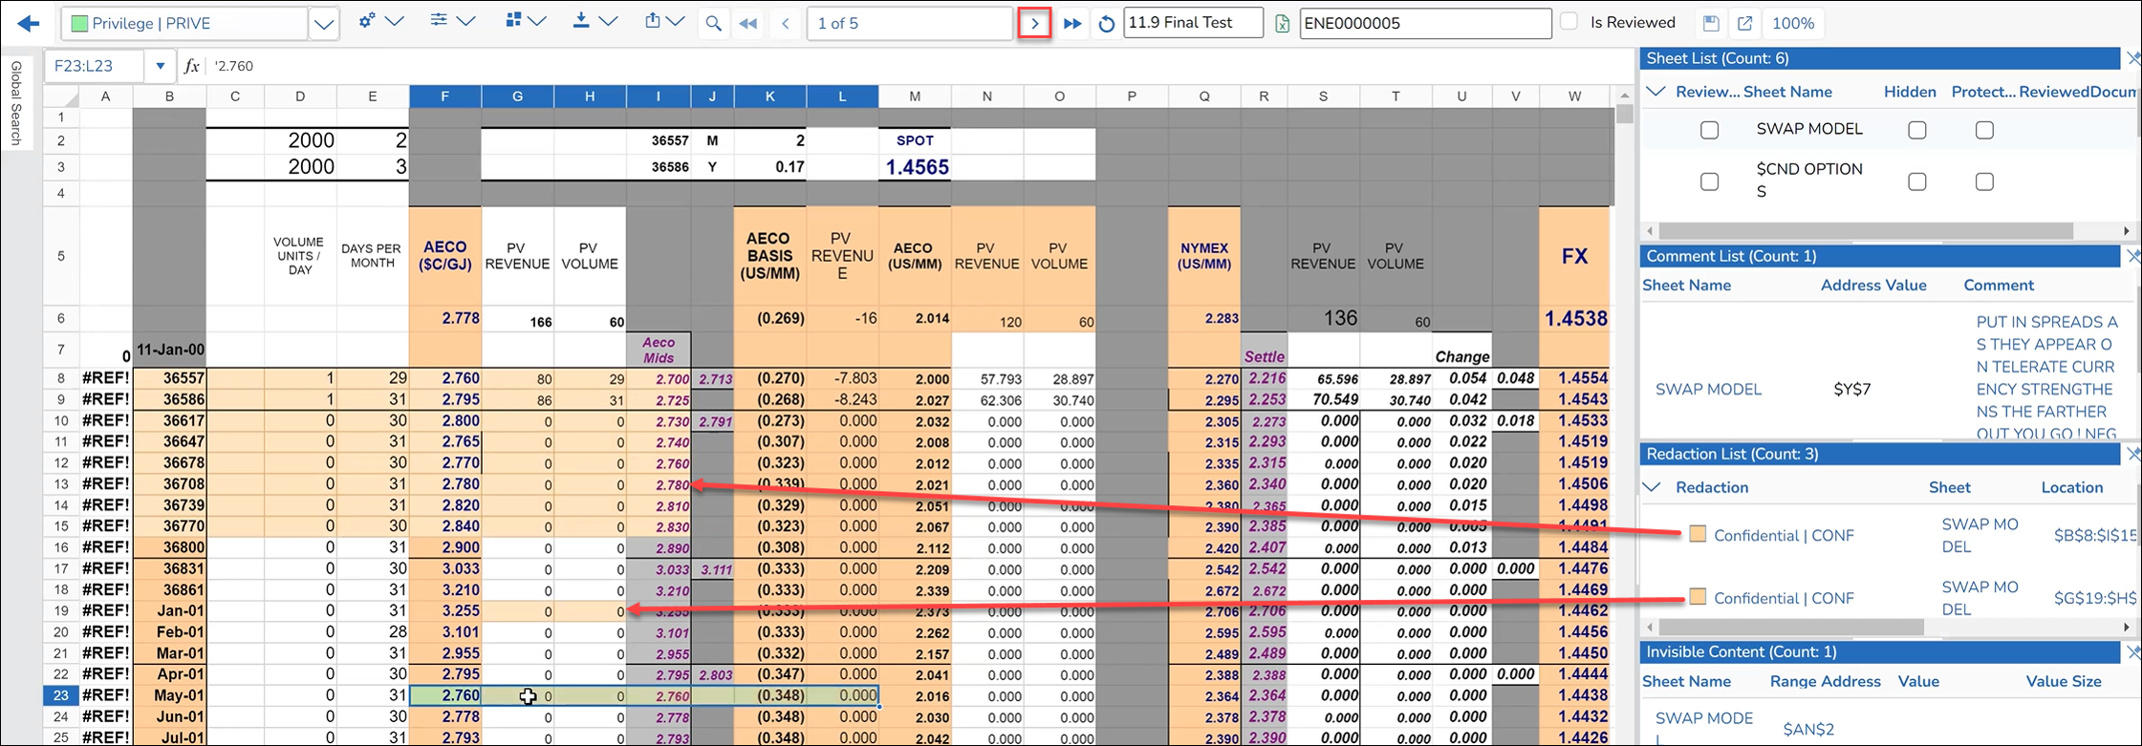Viewport: 2142px width, 746px height.
Task: Check Protected box for $CND OPTIONS sheet
Action: [x=1985, y=181]
